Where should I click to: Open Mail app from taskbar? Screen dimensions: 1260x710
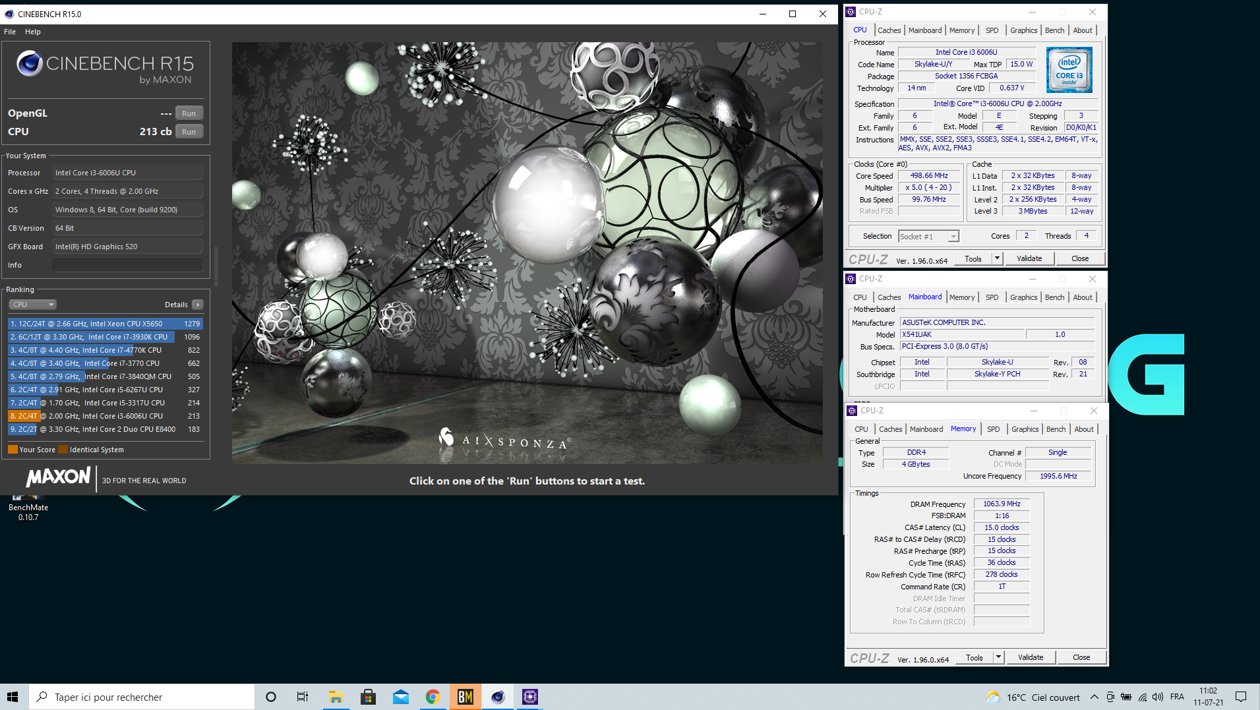(400, 697)
